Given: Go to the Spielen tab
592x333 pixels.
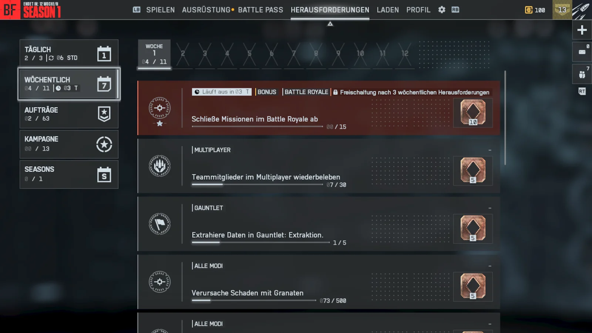Looking at the screenshot, I should point(160,10).
